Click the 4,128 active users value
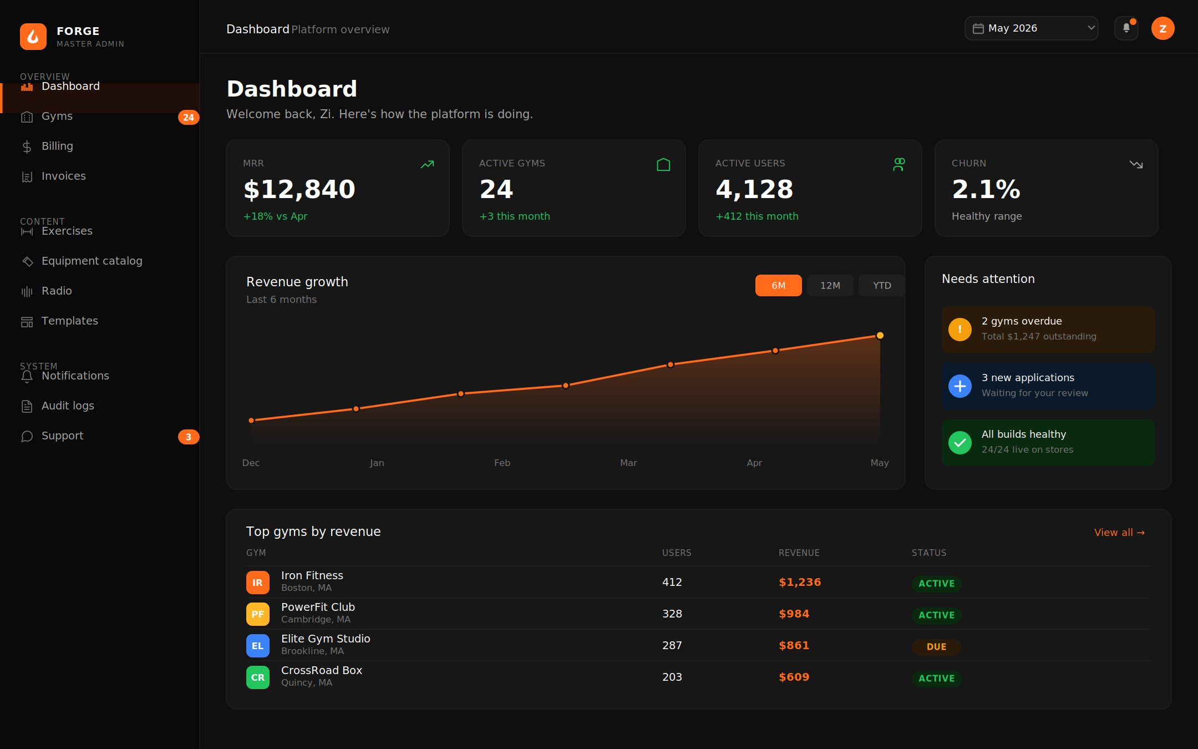1198x749 pixels. [754, 190]
